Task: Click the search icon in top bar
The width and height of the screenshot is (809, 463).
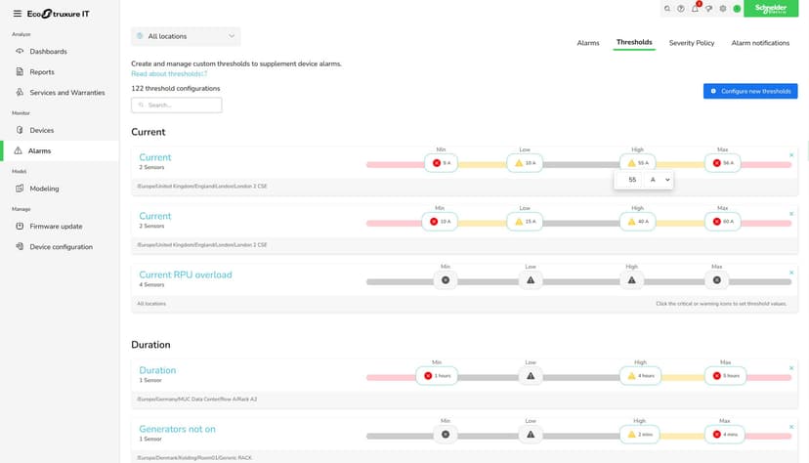Action: (x=667, y=9)
